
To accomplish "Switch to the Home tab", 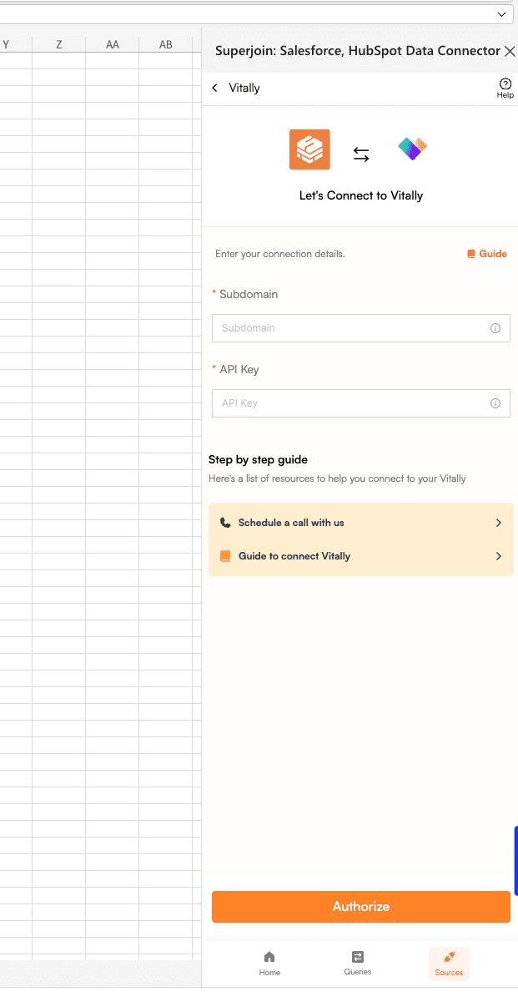I will point(269,964).
